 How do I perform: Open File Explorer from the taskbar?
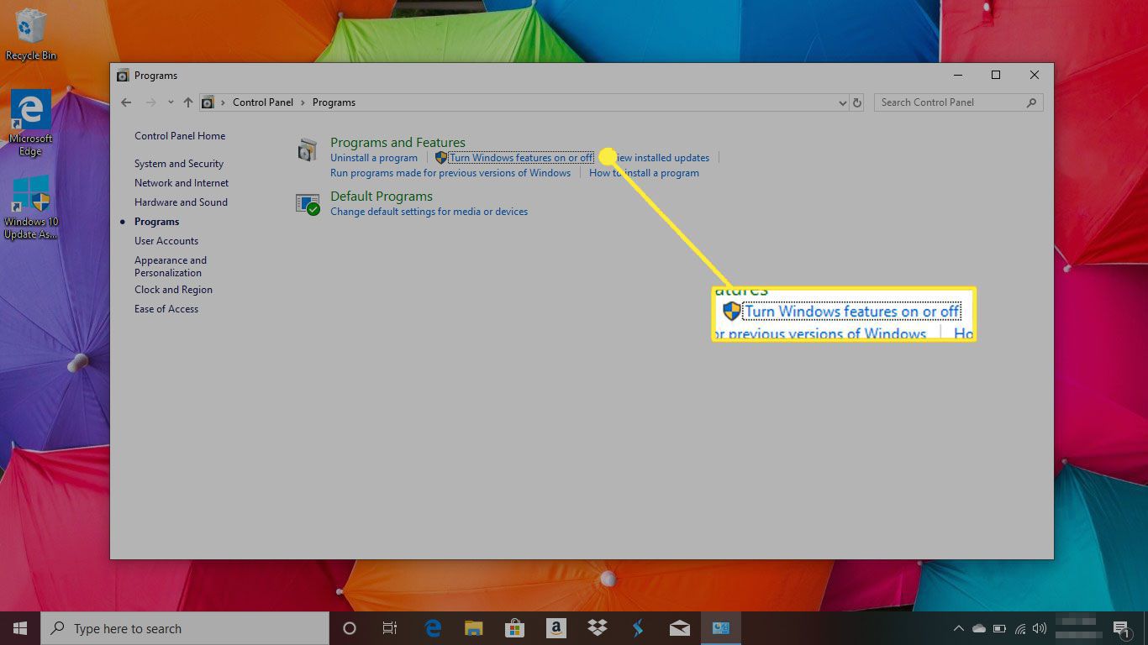click(x=474, y=628)
